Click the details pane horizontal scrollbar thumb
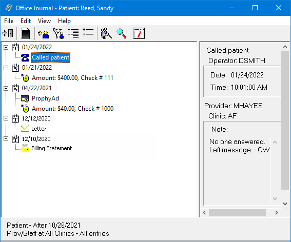 237,212
